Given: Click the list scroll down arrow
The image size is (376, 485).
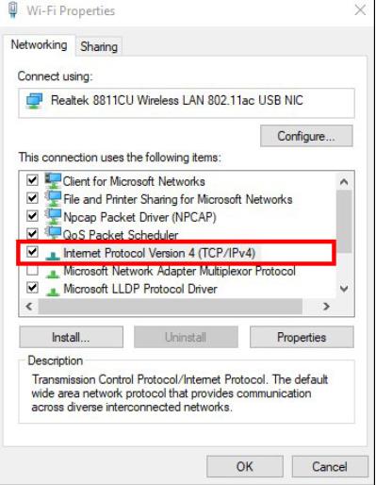Looking at the screenshot, I should click(344, 289).
